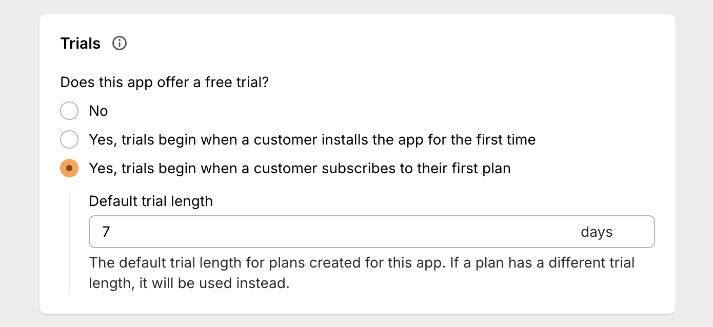Click the Trials section heading
Viewport: 713px width, 327px height.
pyautogui.click(x=80, y=43)
